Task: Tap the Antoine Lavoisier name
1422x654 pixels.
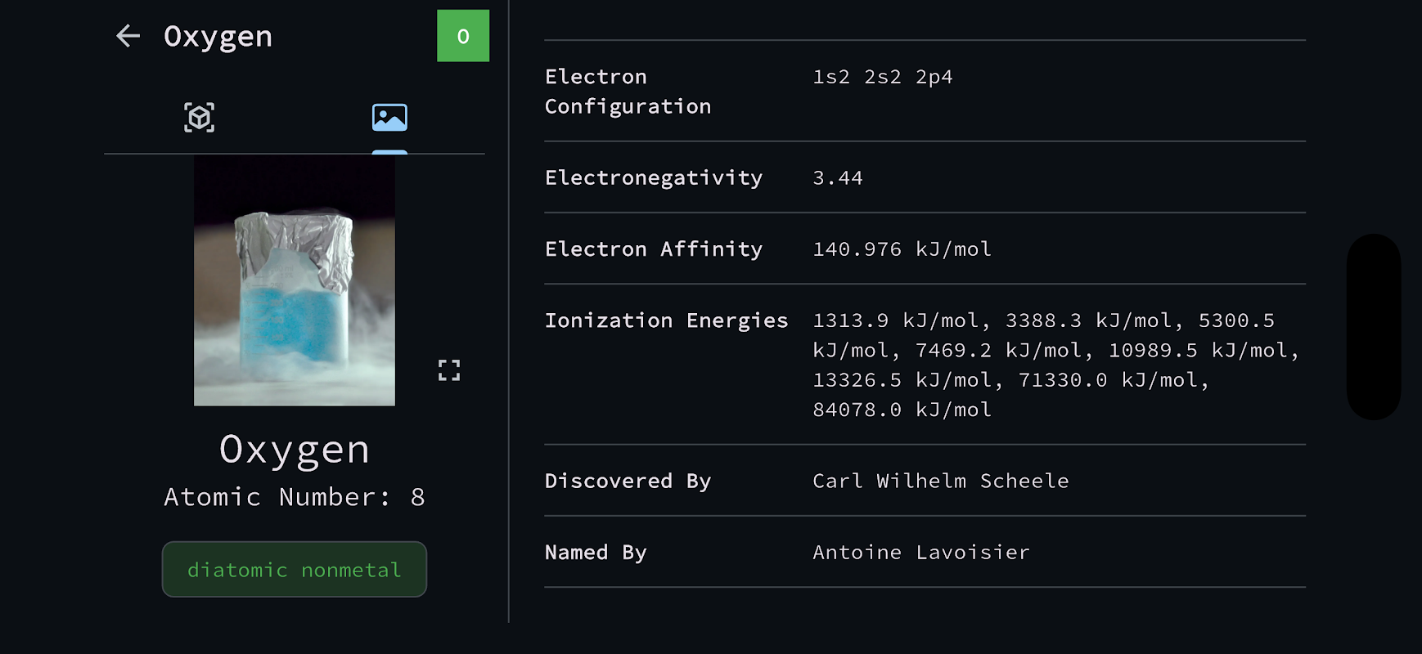Action: point(921,553)
